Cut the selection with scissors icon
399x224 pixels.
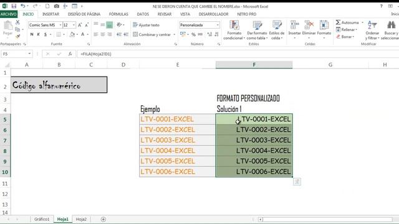(x=17, y=22)
